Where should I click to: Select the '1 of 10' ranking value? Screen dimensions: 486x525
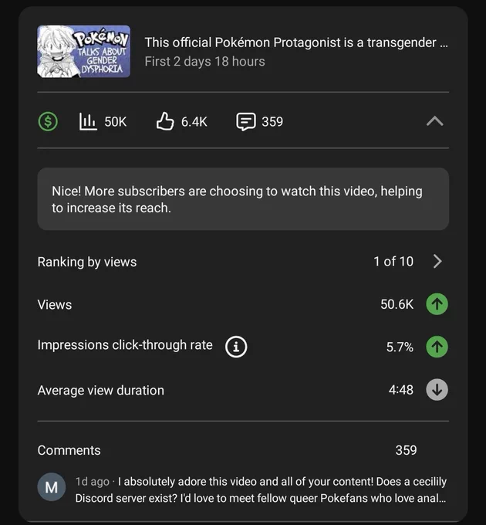[393, 261]
